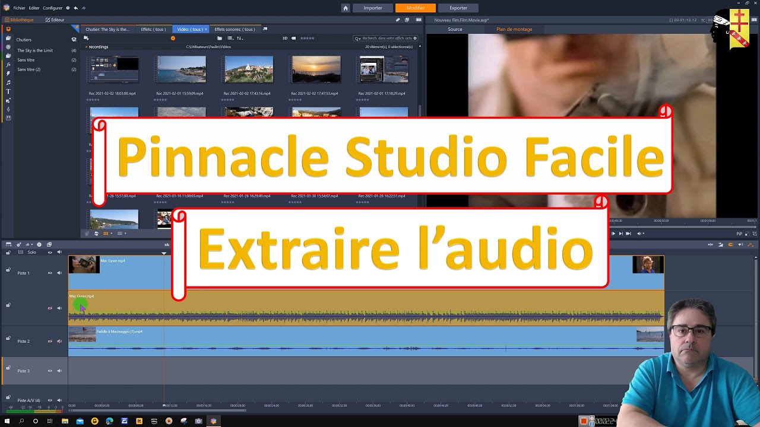
Task: Open sort order dropdown in library
Action: (240, 38)
